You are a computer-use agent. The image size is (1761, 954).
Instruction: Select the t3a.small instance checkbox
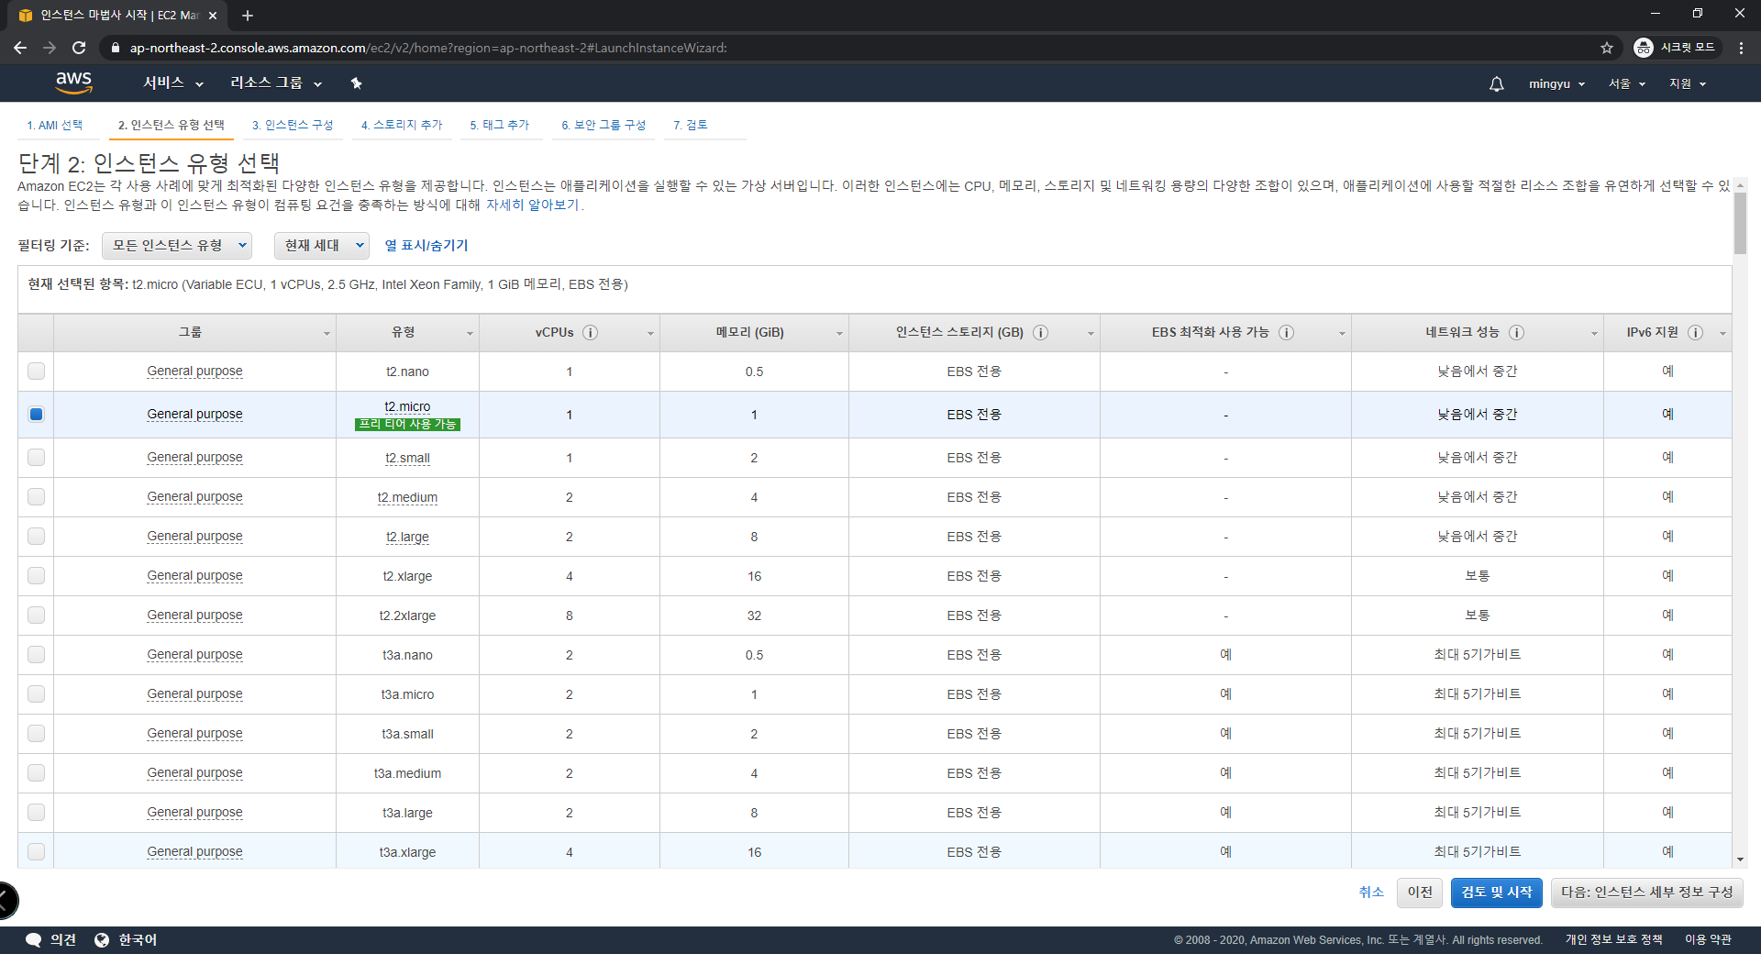36,733
